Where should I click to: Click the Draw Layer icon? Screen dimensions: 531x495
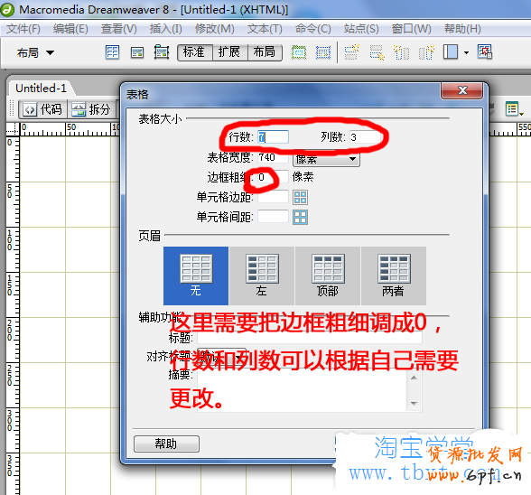162,52
